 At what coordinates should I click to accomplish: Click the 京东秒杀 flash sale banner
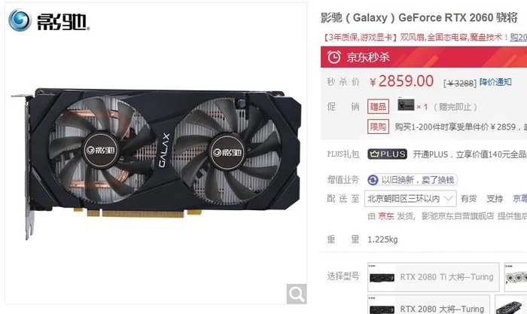coord(424,57)
